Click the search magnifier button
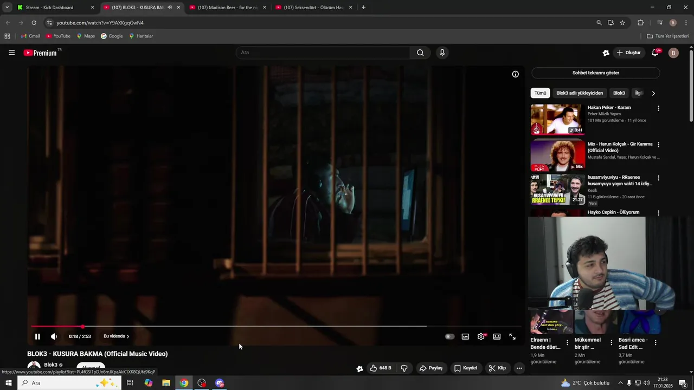This screenshot has height=390, width=694. point(420,53)
